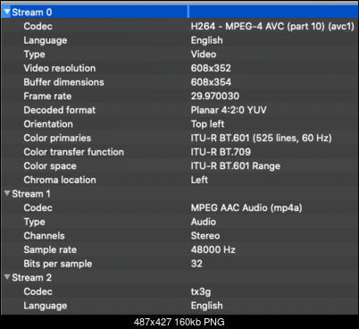Select the Buffer dimensions label

pos(63,82)
